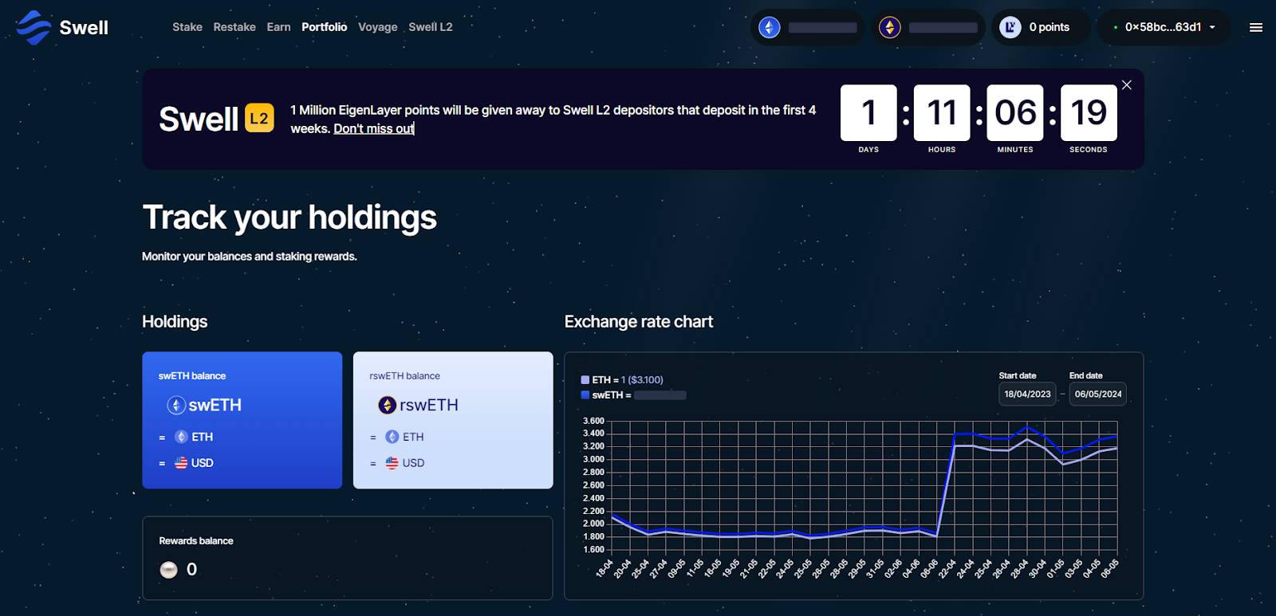Viewport: 1276px width, 616px height.
Task: Open the Start date field 18/04/2023
Action: pos(1027,394)
